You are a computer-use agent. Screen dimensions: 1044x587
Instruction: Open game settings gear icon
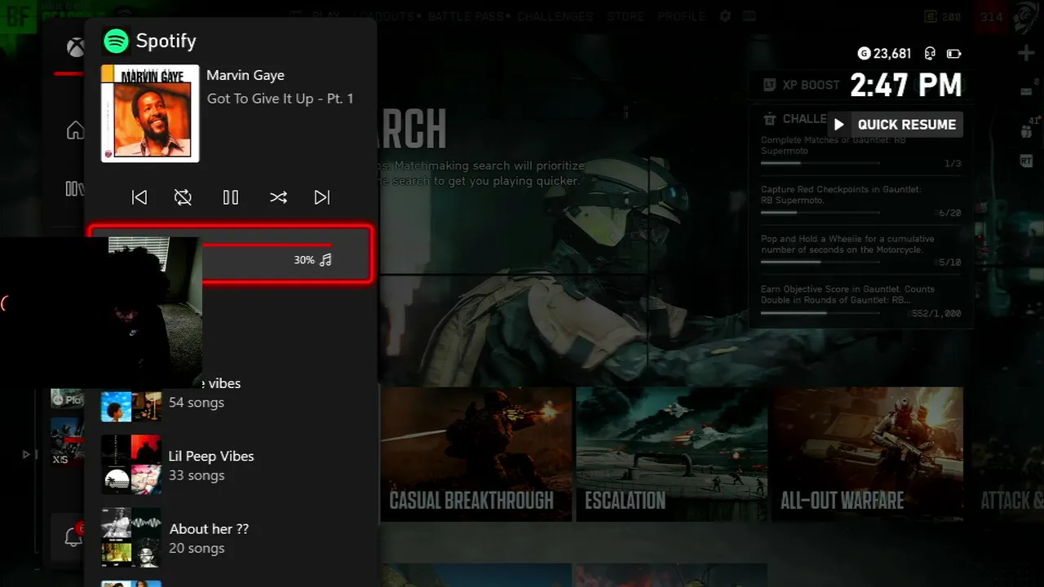(725, 16)
